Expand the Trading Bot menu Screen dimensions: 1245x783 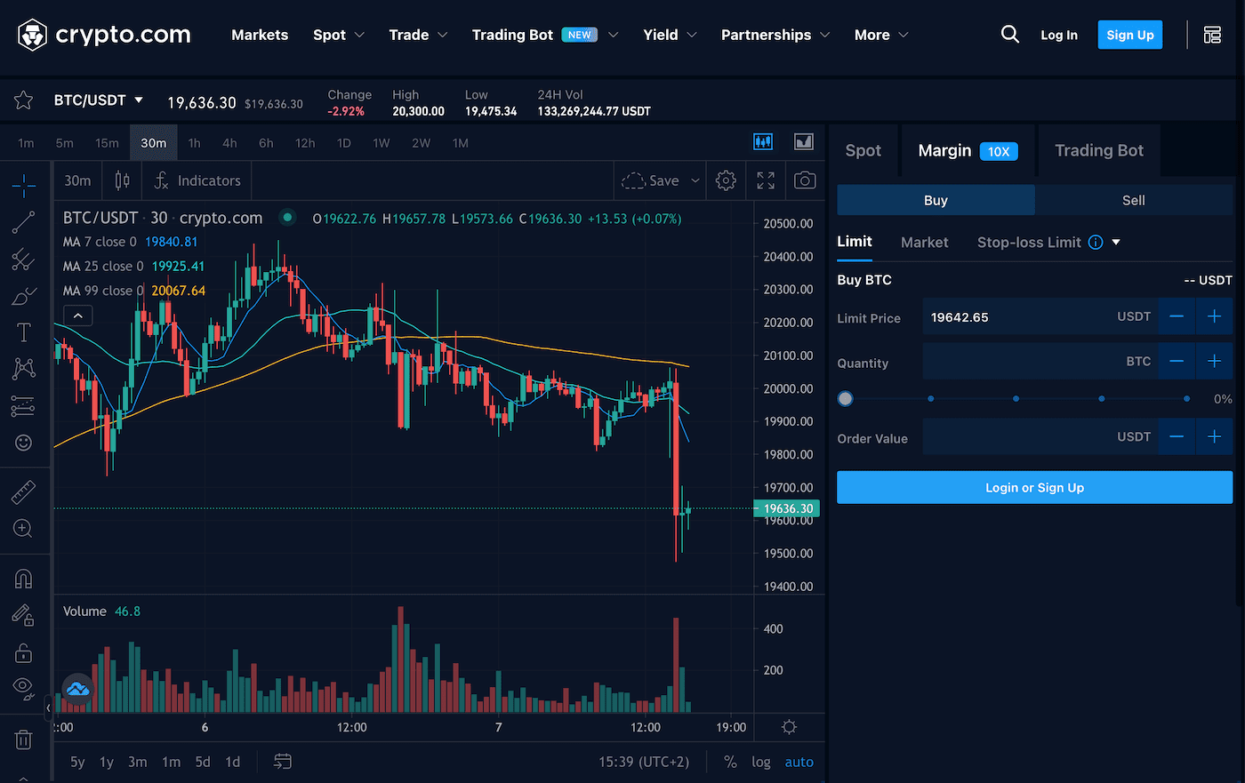[x=545, y=35]
